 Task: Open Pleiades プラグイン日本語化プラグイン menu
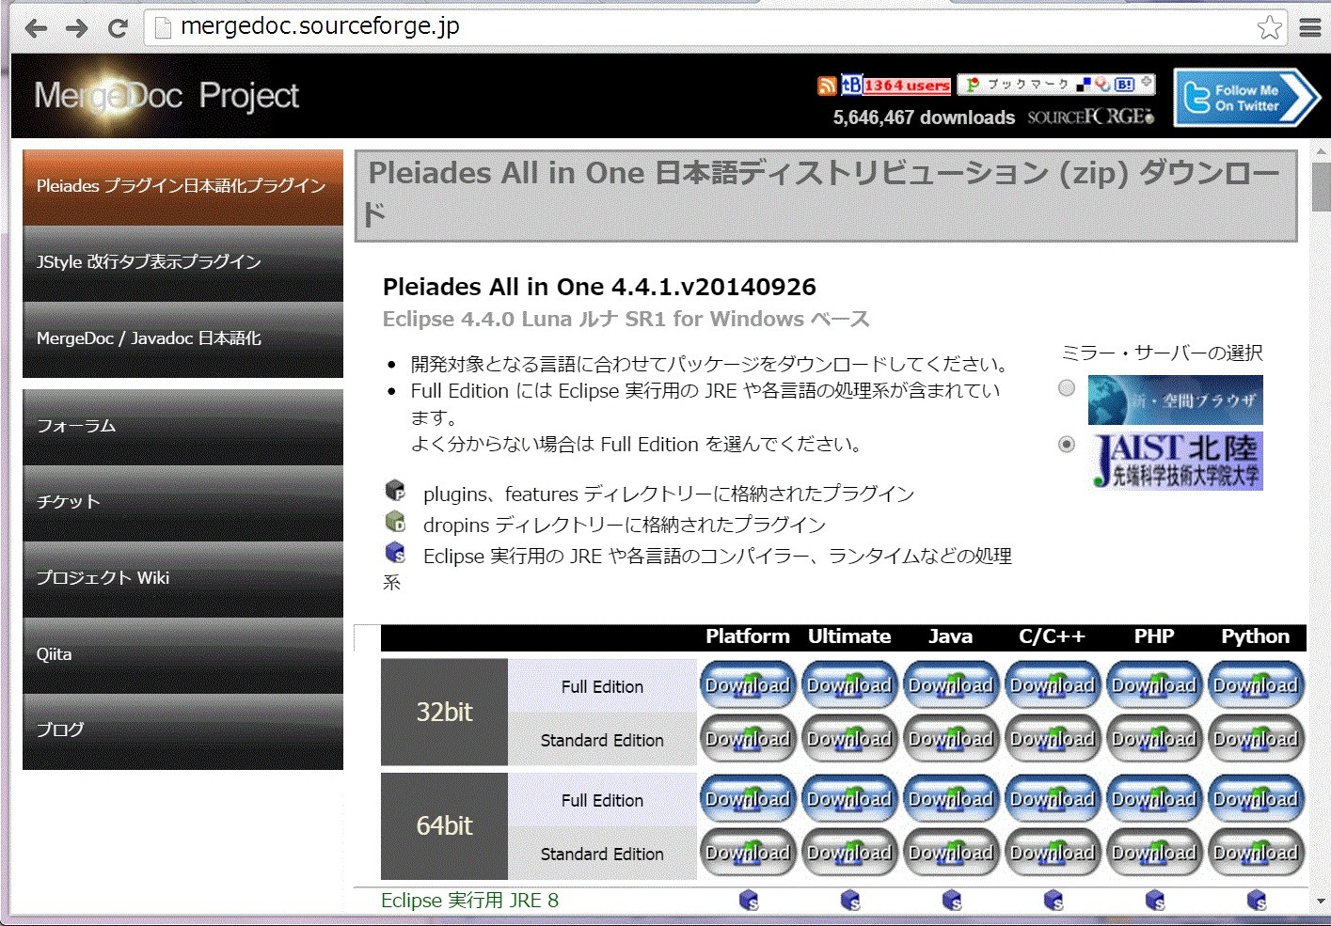click(182, 187)
